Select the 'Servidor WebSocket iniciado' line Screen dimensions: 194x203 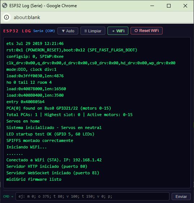[53, 173]
